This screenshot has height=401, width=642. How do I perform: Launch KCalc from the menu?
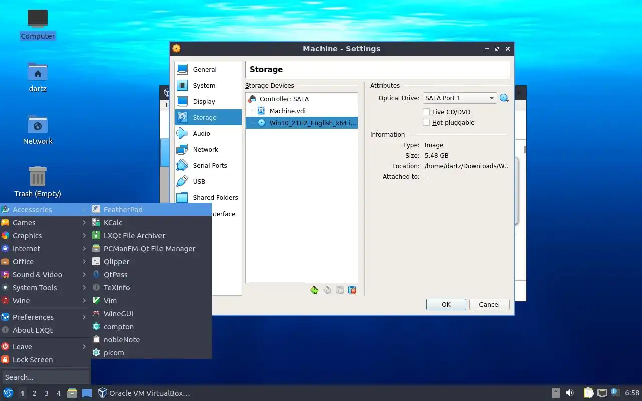[151, 222]
